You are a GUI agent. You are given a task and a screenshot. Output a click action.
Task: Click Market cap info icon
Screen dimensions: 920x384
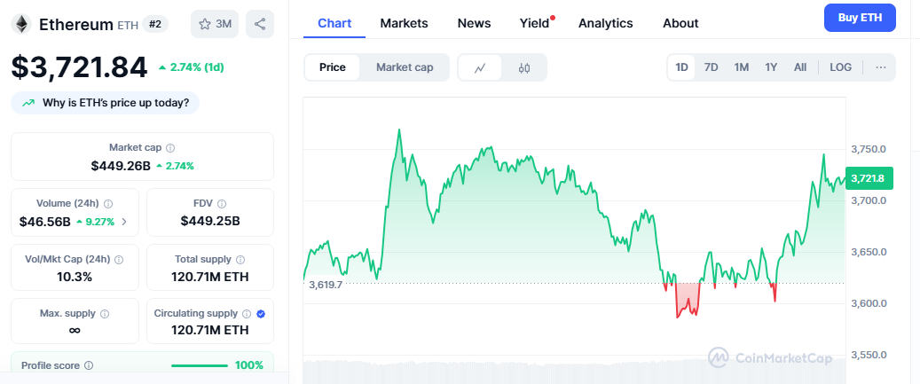[170, 148]
